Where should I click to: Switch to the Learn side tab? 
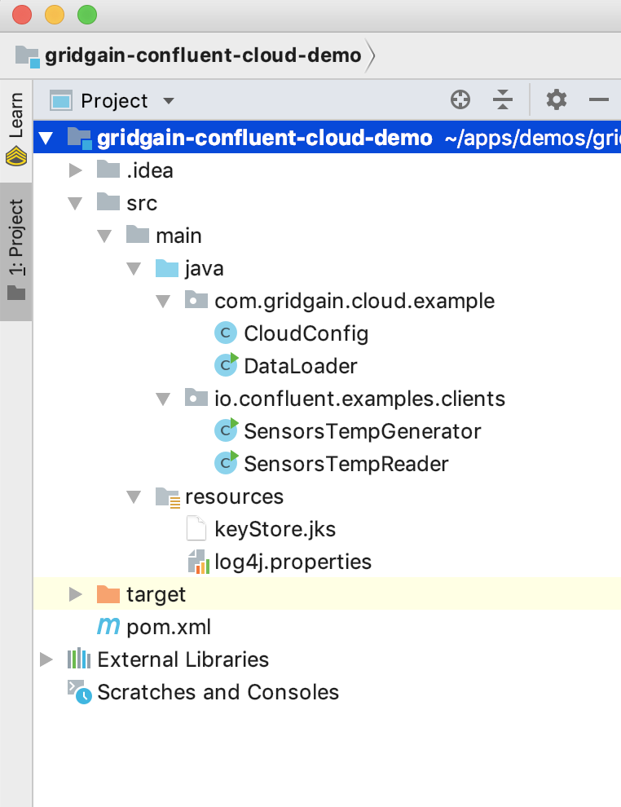pyautogui.click(x=15, y=129)
